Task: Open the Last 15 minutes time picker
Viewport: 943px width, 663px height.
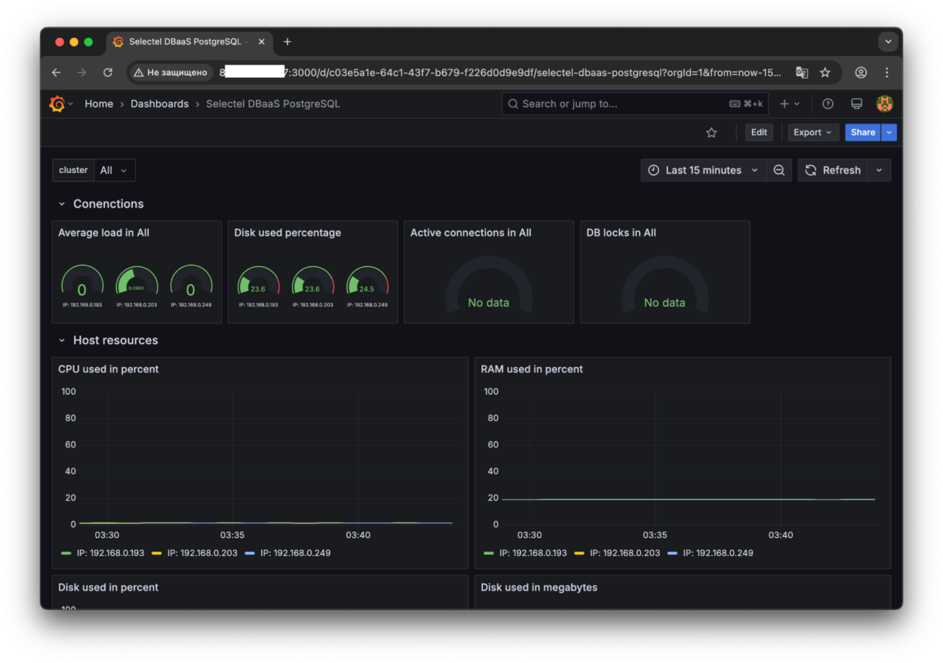Action: pyautogui.click(x=703, y=171)
